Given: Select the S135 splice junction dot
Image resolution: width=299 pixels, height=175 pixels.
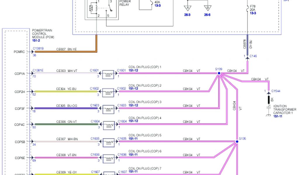Looking at the screenshot, I should 237,142.
